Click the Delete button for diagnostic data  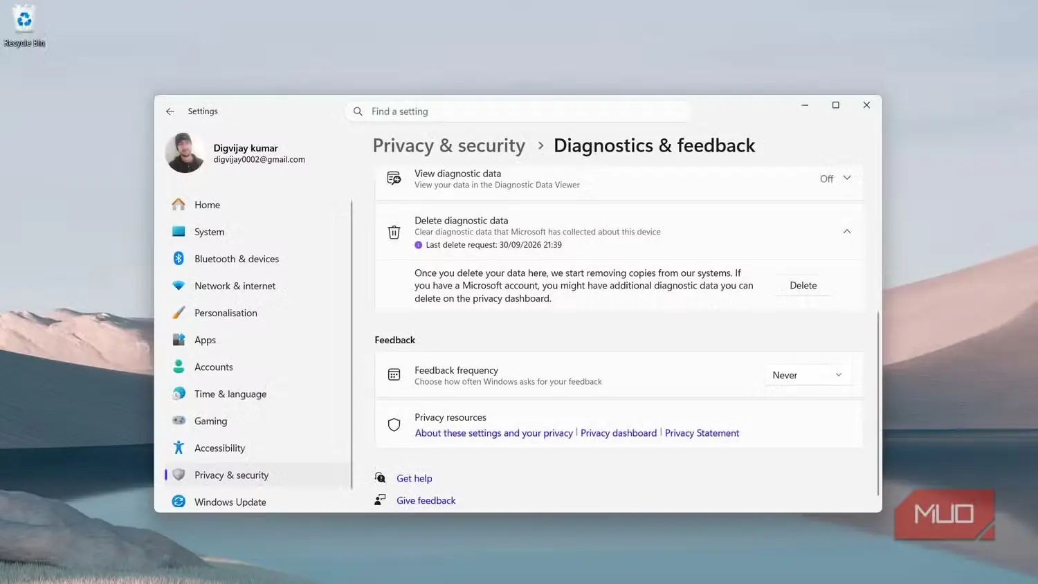click(803, 286)
